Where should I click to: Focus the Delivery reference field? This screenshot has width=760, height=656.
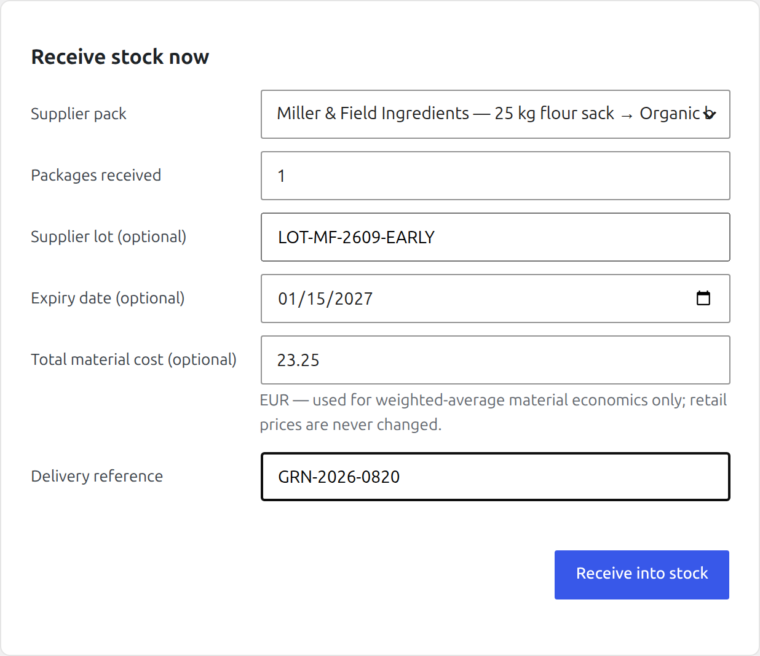pos(495,477)
